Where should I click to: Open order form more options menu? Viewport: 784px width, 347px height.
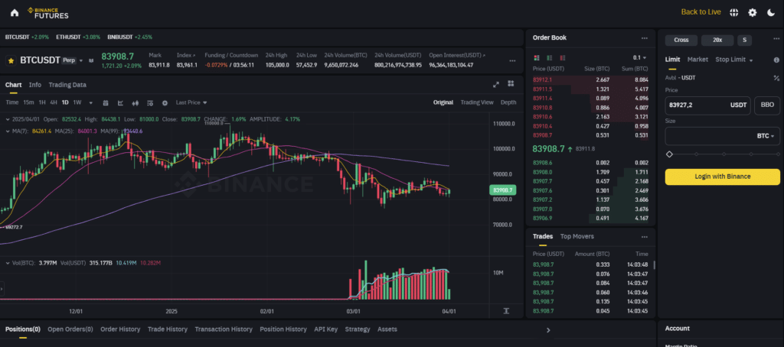coord(775,40)
